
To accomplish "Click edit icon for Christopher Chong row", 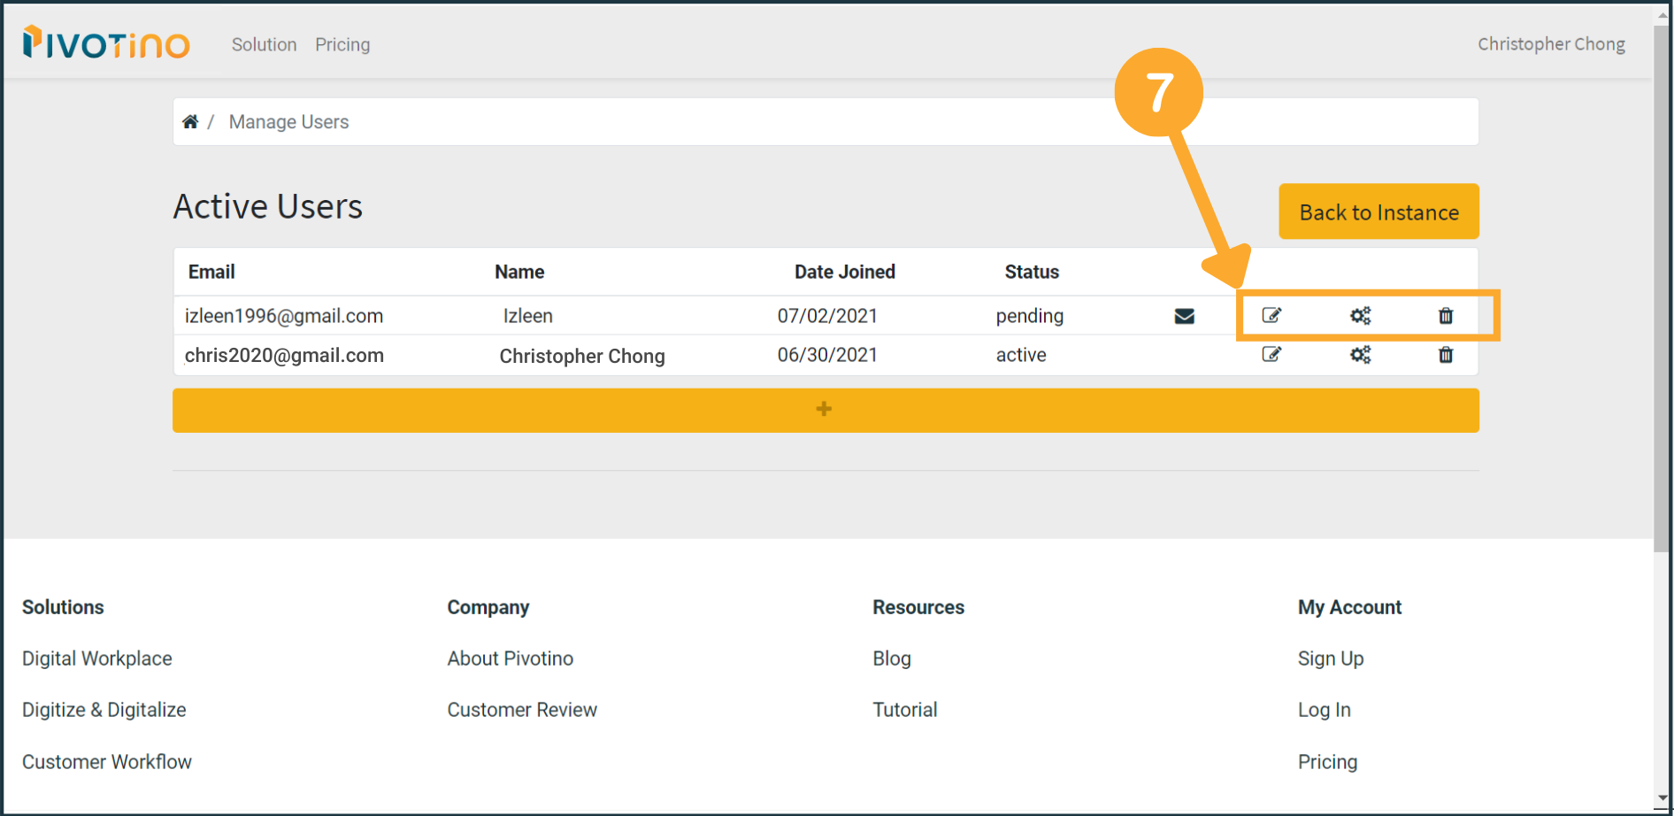I will pos(1271,355).
